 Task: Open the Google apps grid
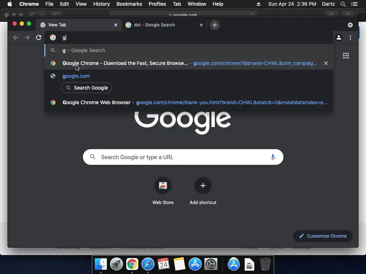[346, 56]
